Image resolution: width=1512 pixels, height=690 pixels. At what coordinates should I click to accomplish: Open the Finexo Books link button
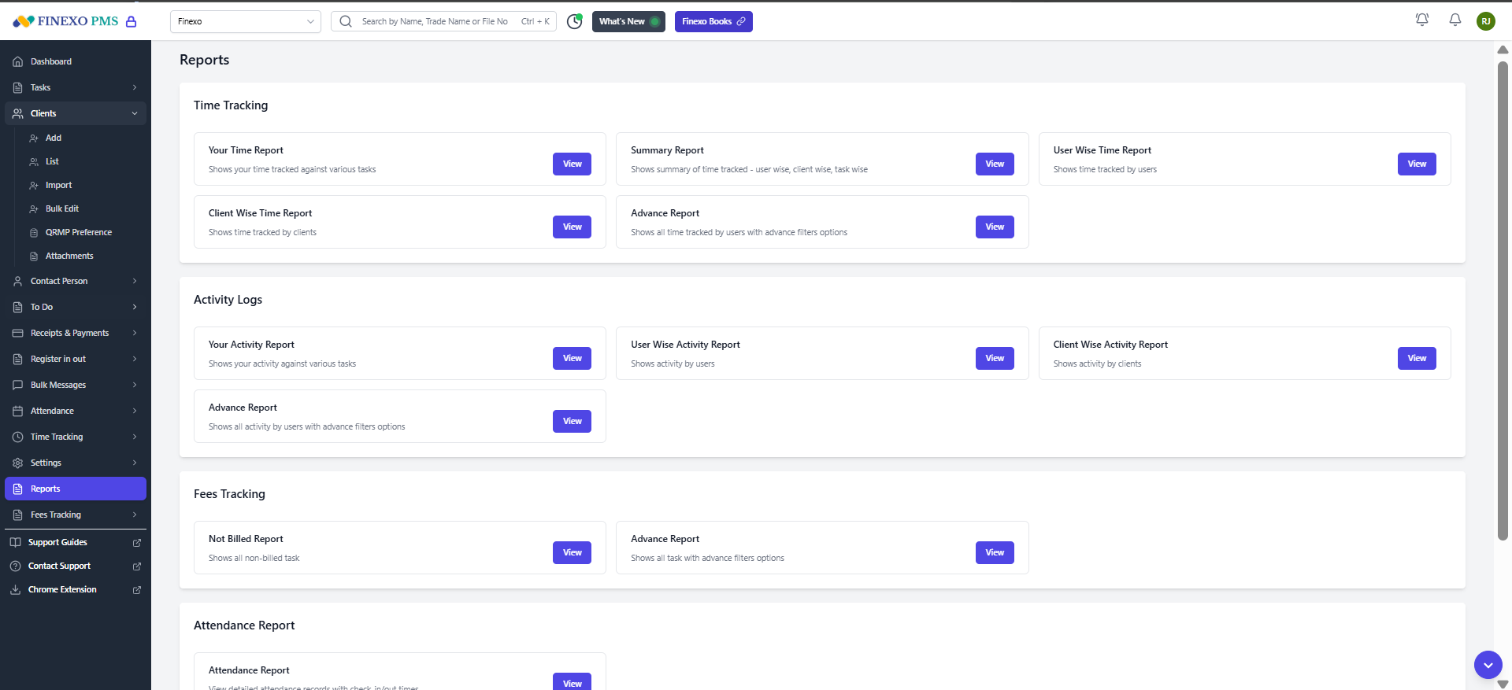713,21
